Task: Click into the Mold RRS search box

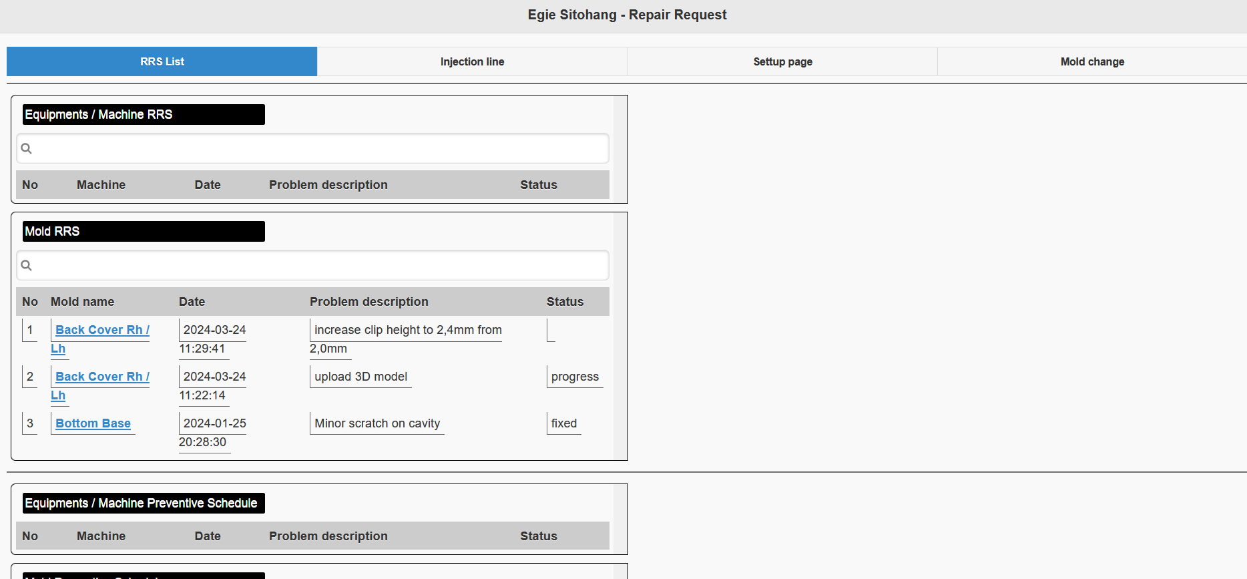Action: (320, 265)
